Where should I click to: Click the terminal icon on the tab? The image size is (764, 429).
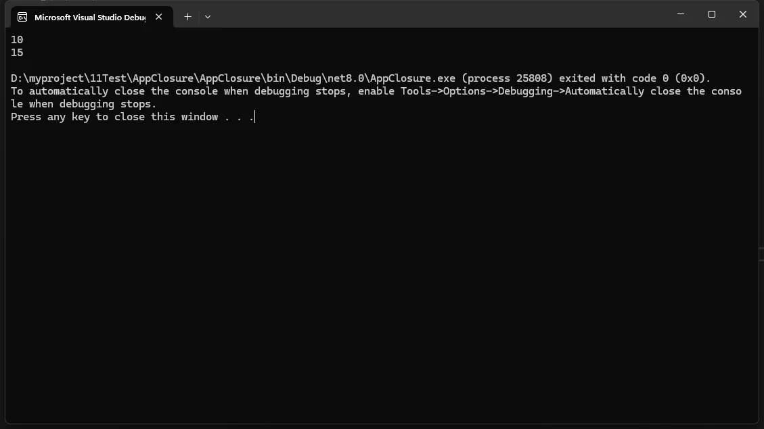point(22,17)
